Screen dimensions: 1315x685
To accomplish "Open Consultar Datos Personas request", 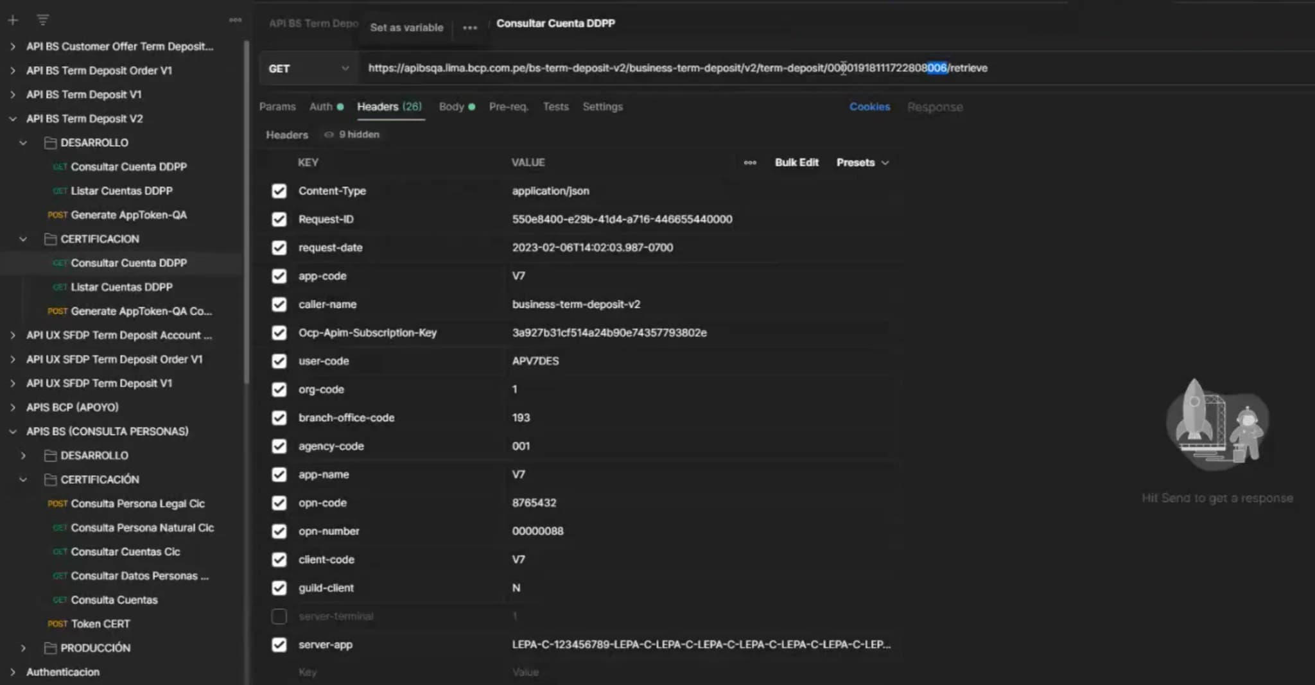I will coord(139,576).
